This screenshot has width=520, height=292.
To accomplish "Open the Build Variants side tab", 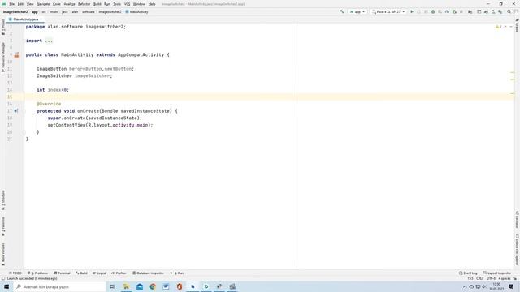I will [3, 254].
